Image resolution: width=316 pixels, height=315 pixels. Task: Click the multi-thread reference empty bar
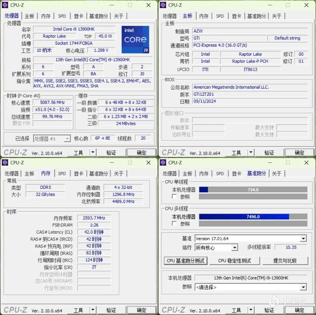click(x=253, y=224)
